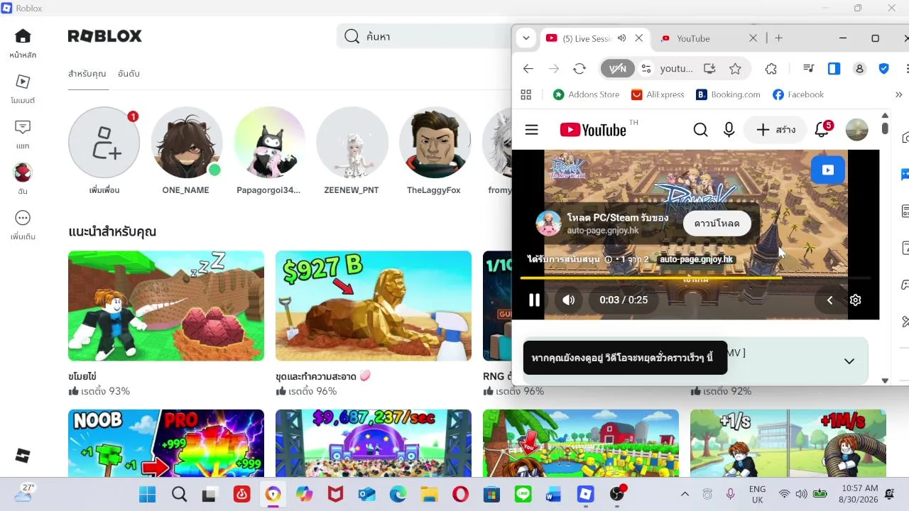Open friend TheLaggyFox's avatar
The height and width of the screenshot is (511, 909).
click(434, 143)
